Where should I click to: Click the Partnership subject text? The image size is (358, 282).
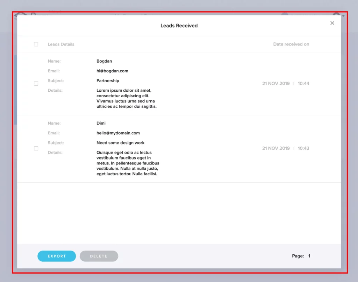pos(108,81)
